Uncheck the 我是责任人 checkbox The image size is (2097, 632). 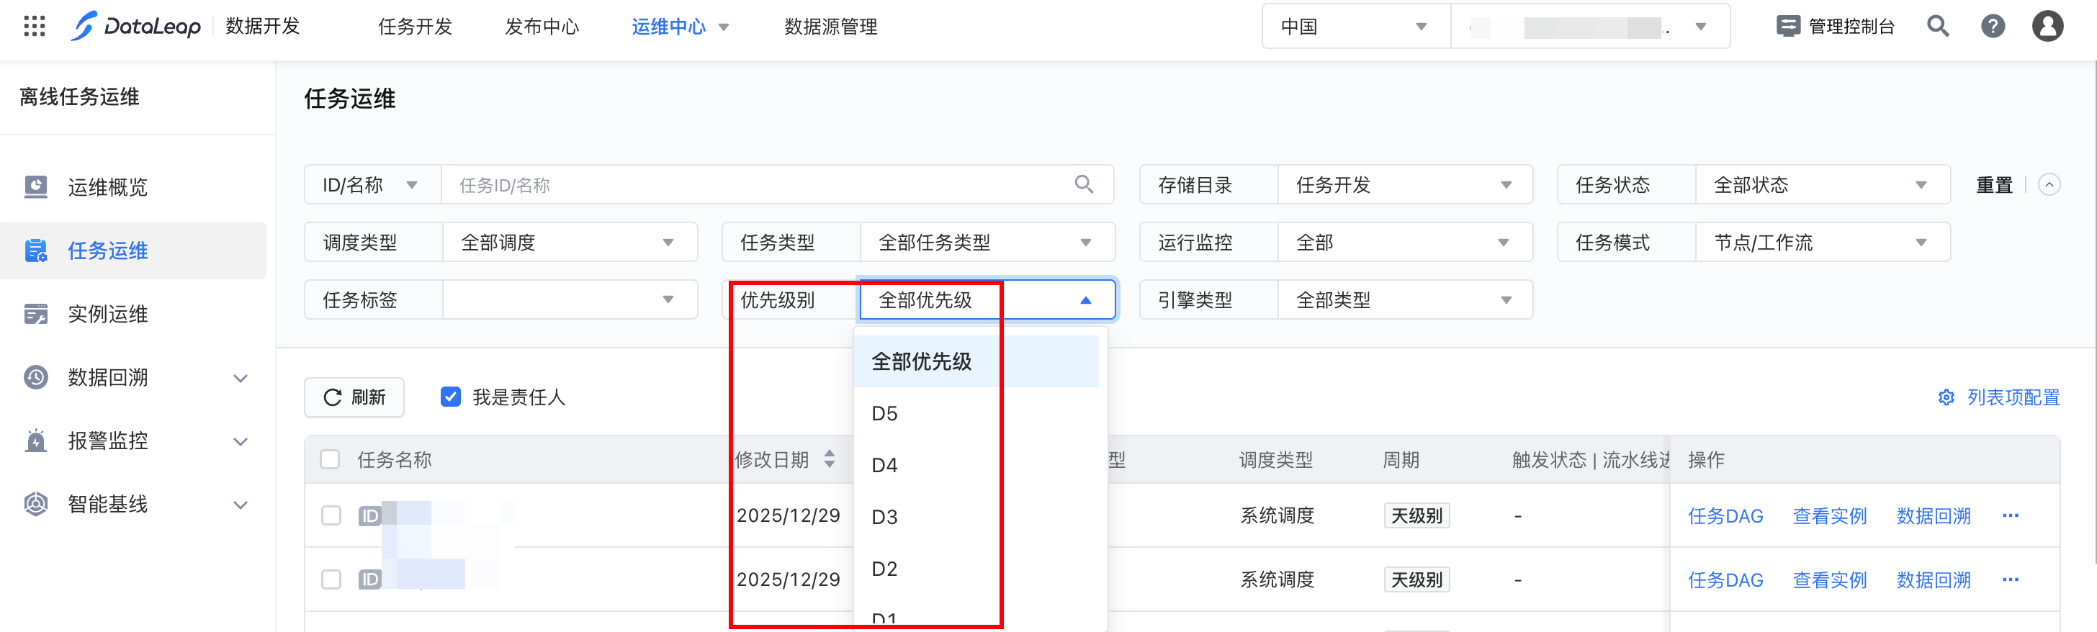450,397
